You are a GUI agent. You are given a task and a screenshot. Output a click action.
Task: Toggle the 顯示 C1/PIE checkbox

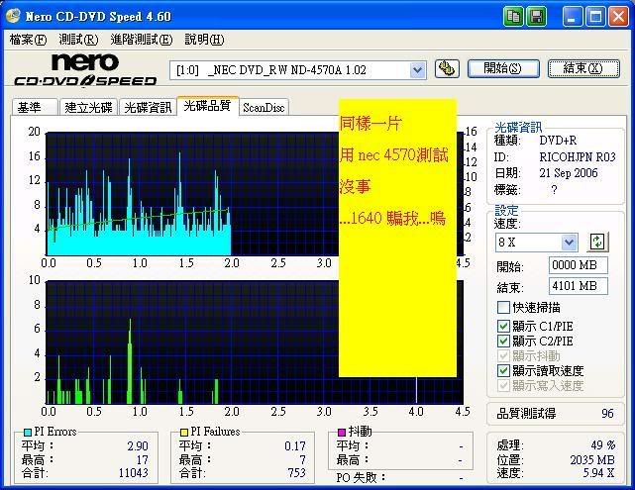[504, 325]
